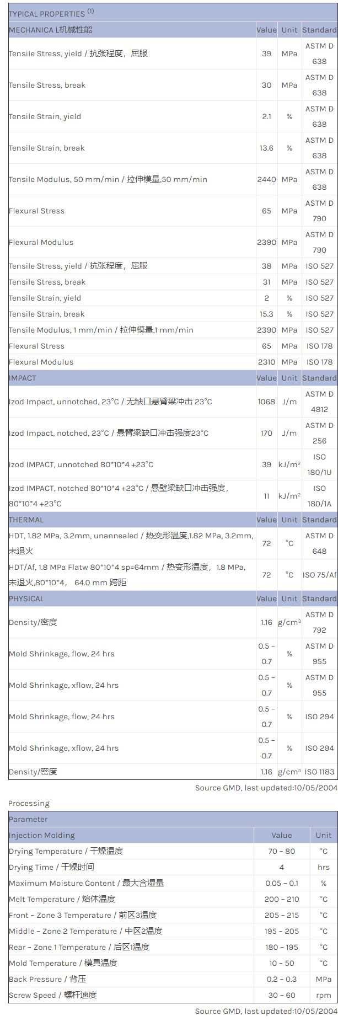338x1021 pixels.
Task: Select the Tensile Modulus value 2440
Action: coord(266,179)
